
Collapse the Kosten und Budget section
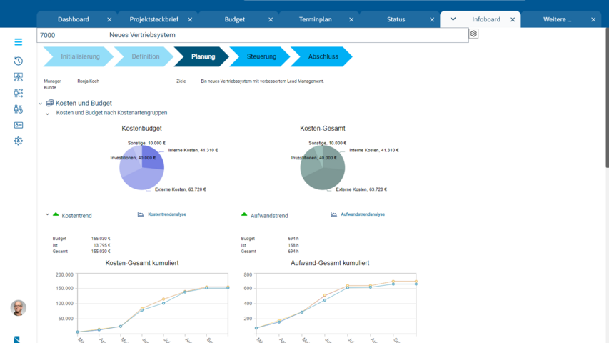pyautogui.click(x=41, y=104)
